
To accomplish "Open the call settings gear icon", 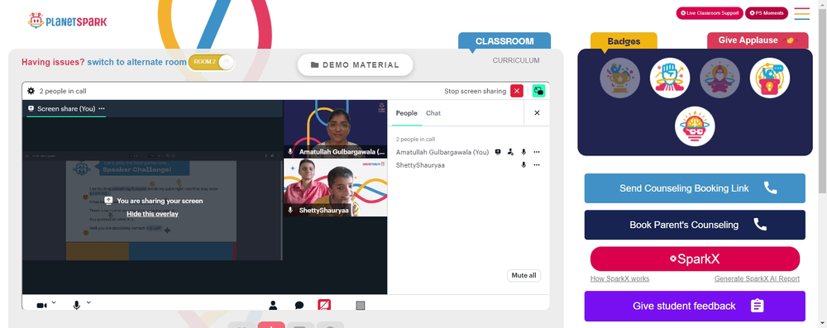I will click(31, 91).
